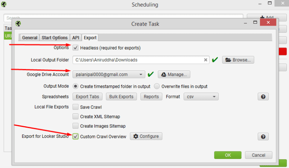The width and height of the screenshot is (289, 168).
Task: Clear the Local Output Folder path
Action: pyautogui.click(x=205, y=60)
